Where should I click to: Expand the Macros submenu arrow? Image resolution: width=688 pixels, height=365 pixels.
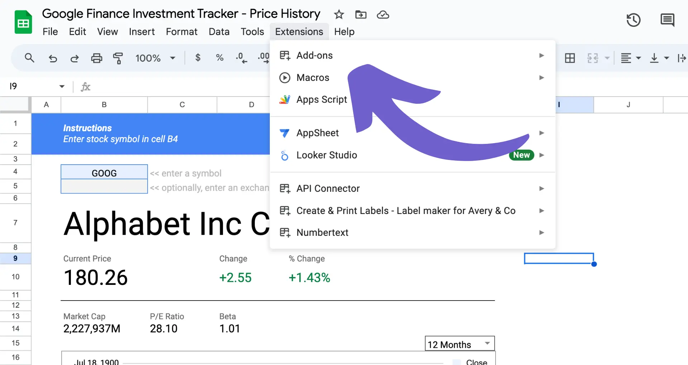click(x=541, y=78)
